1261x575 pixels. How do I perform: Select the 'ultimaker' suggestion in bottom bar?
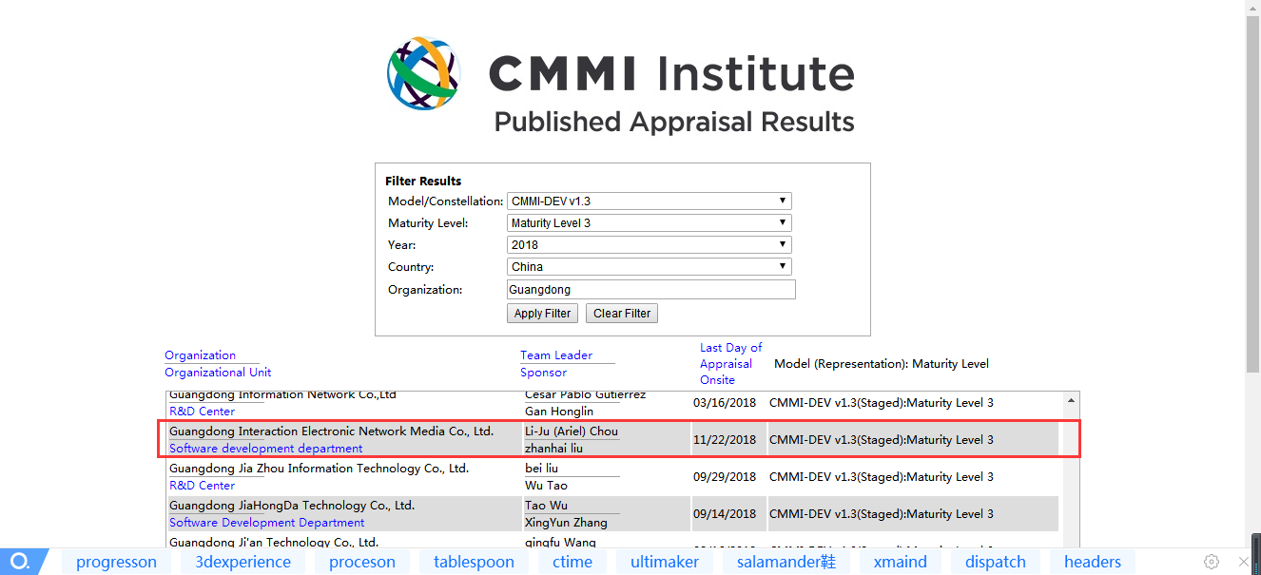664,562
